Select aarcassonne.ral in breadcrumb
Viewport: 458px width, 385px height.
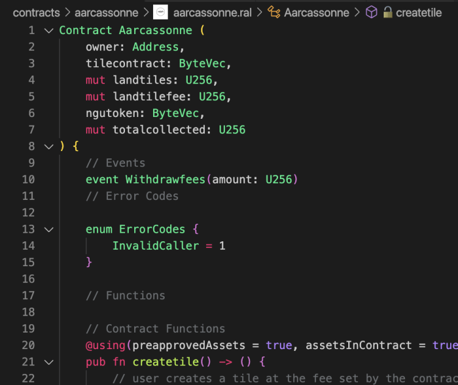click(x=212, y=13)
